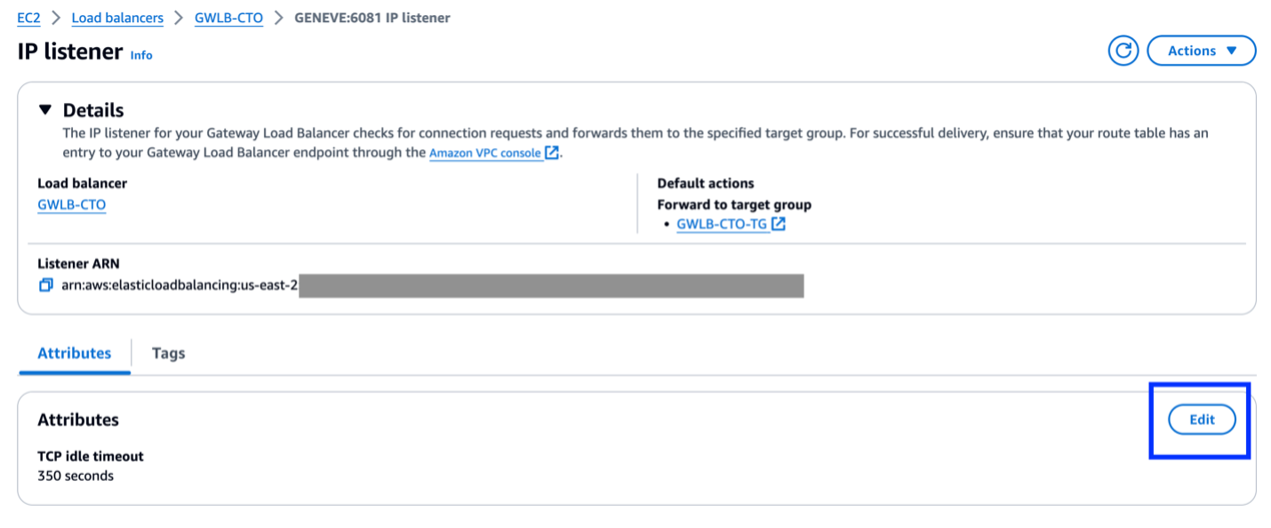This screenshot has height=528, width=1271.
Task: Click the Listener ARN text value
Action: pyautogui.click(x=179, y=286)
